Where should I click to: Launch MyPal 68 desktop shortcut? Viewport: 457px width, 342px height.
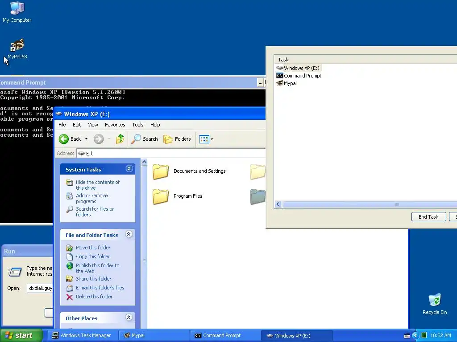[x=17, y=49]
